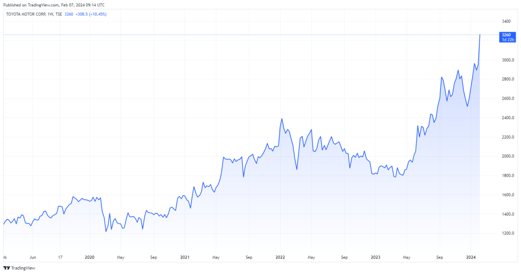
Task: Click the 1600.0 price axis label
Action: [507, 195]
